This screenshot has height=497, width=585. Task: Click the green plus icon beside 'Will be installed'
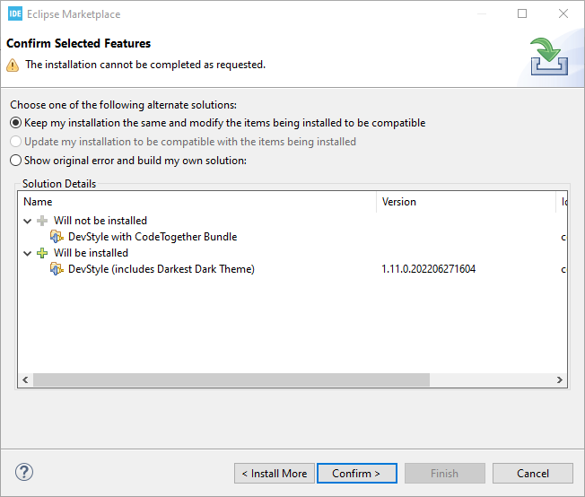[42, 253]
